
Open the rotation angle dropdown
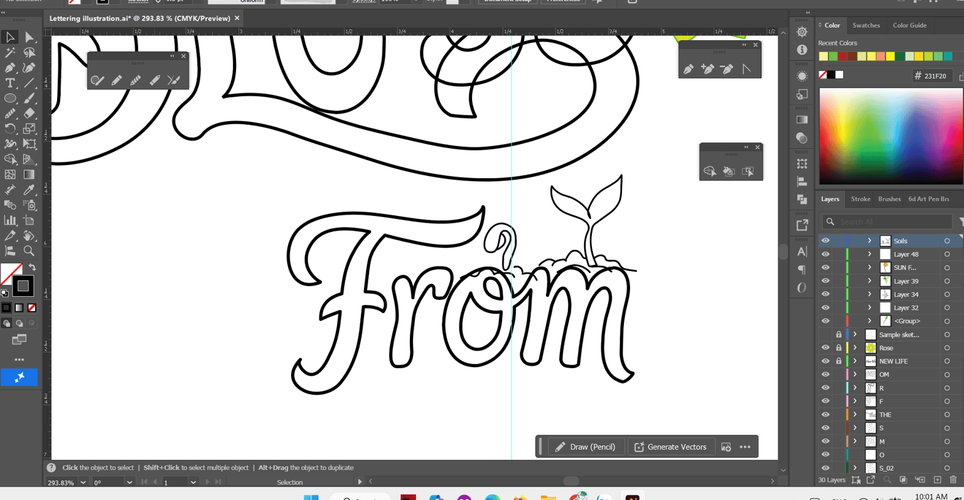point(129,482)
